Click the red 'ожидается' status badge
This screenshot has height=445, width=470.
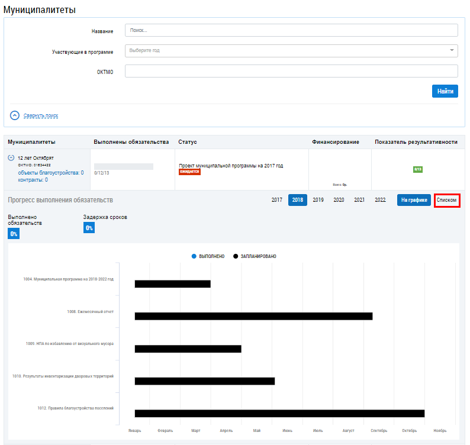pos(189,172)
